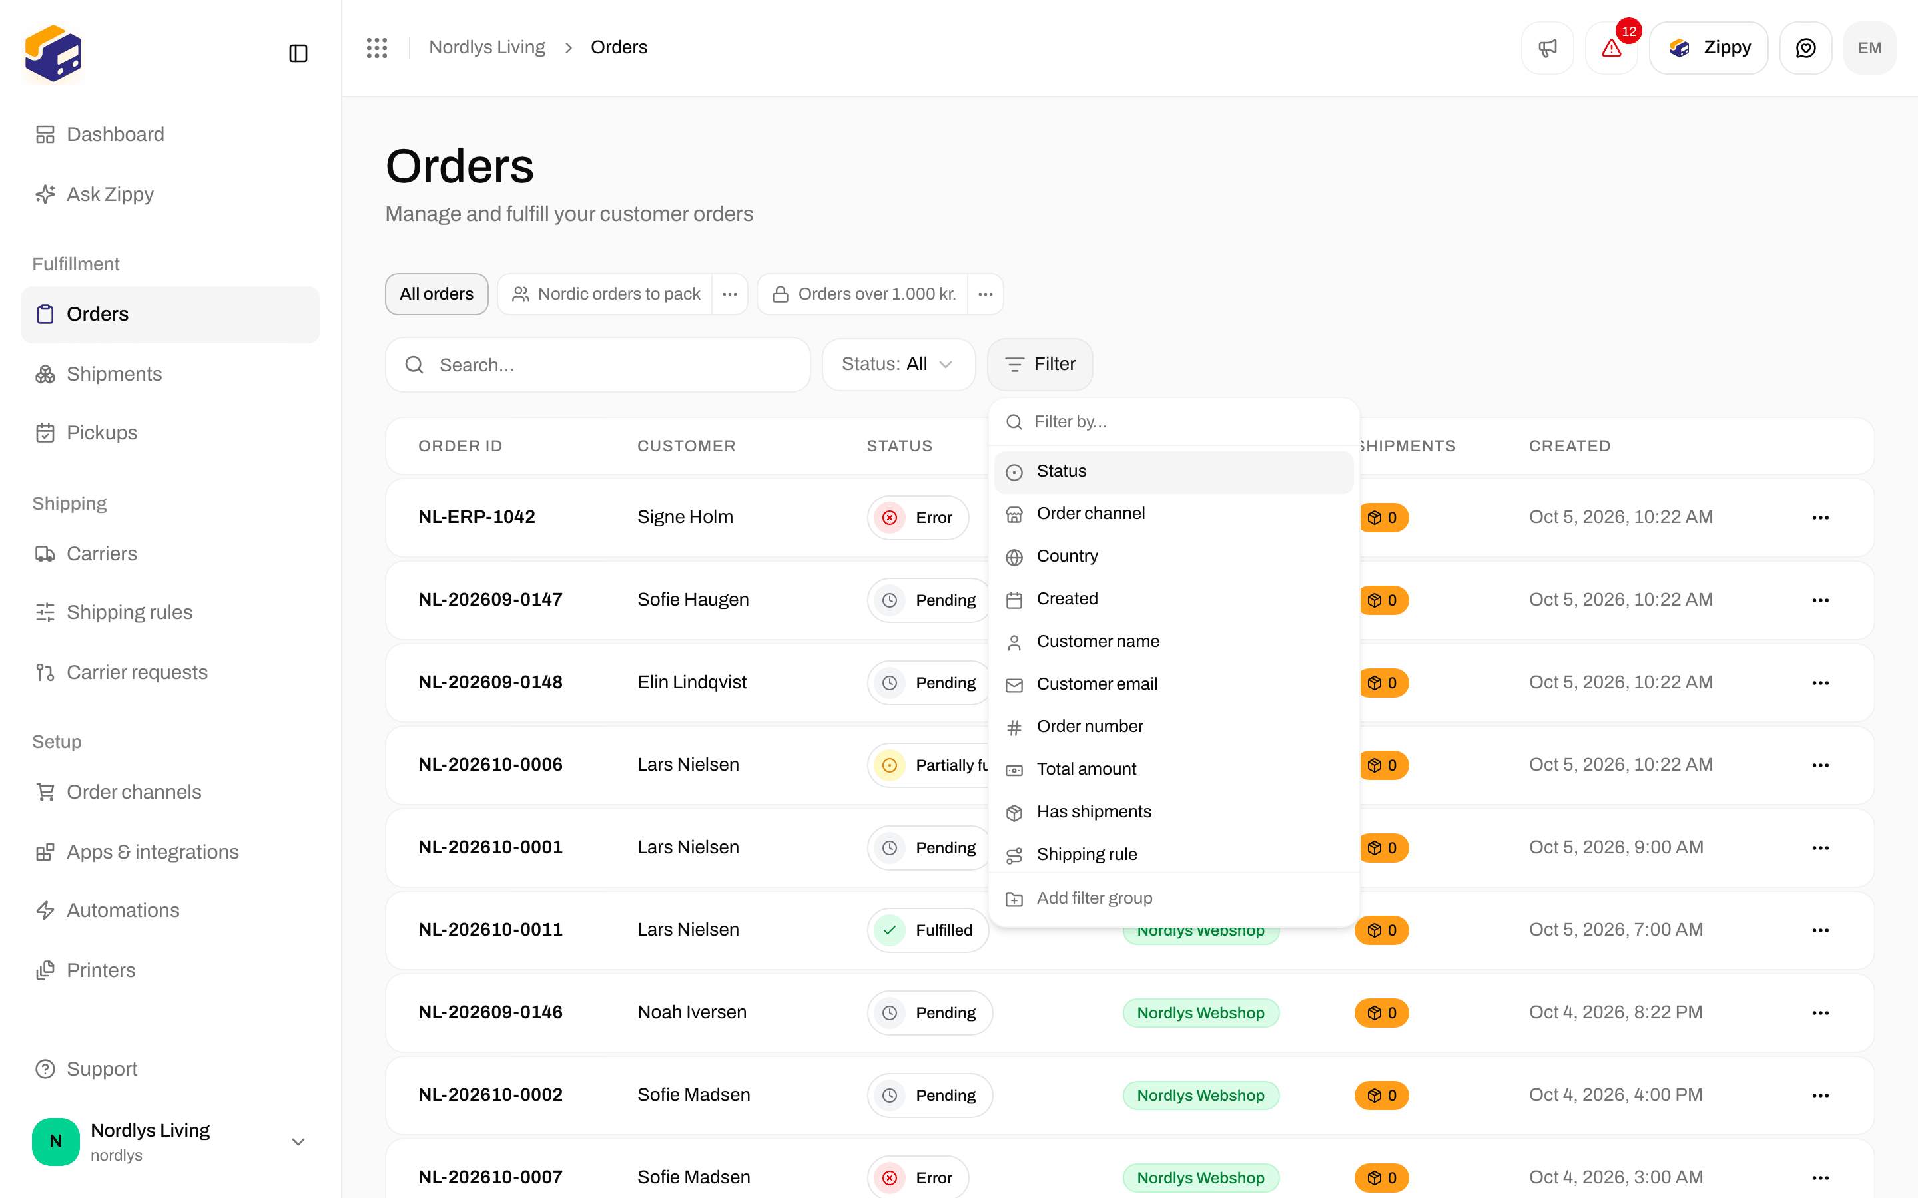Open the chat support bubble icon
The width and height of the screenshot is (1918, 1198).
tap(1805, 47)
